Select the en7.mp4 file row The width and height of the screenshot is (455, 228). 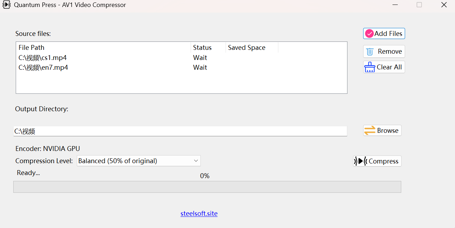click(x=43, y=67)
